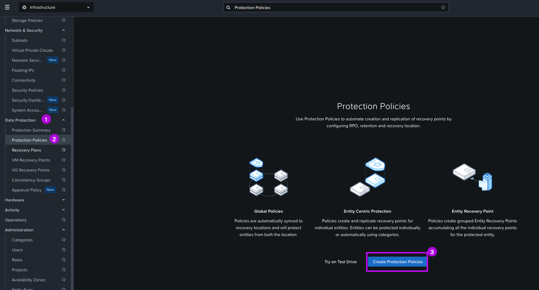The width and height of the screenshot is (539, 290).
Task: Open Approval Policy page
Action: [x=27, y=190]
